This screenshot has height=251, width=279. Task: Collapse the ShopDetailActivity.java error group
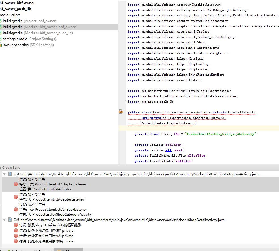point(5,220)
